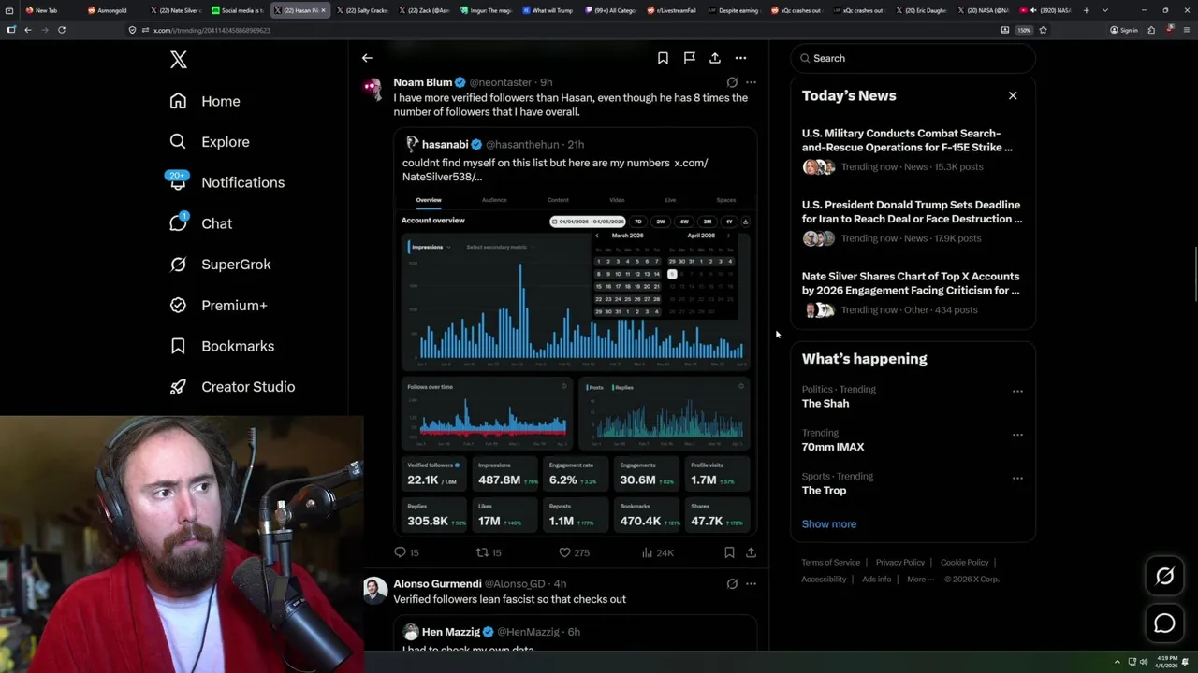1198x673 pixels.
Task: Open options for 70mm IMAX trend
Action: click(x=1017, y=435)
